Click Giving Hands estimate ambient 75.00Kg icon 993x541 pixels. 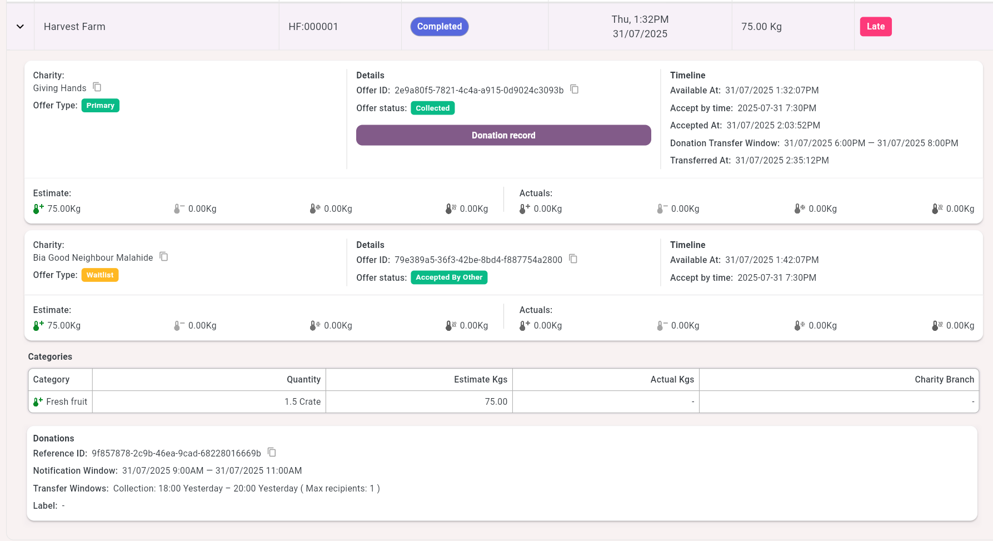[38, 209]
